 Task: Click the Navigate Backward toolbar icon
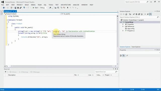pos(4,8)
